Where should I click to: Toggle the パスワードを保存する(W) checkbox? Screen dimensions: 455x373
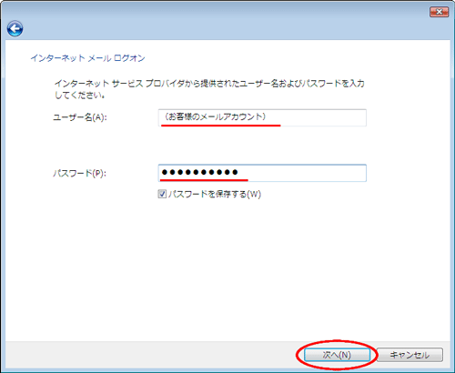click(x=162, y=194)
